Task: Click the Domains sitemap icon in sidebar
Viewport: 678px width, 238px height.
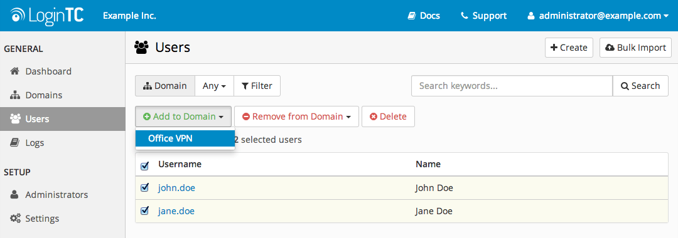Action: pyautogui.click(x=14, y=95)
